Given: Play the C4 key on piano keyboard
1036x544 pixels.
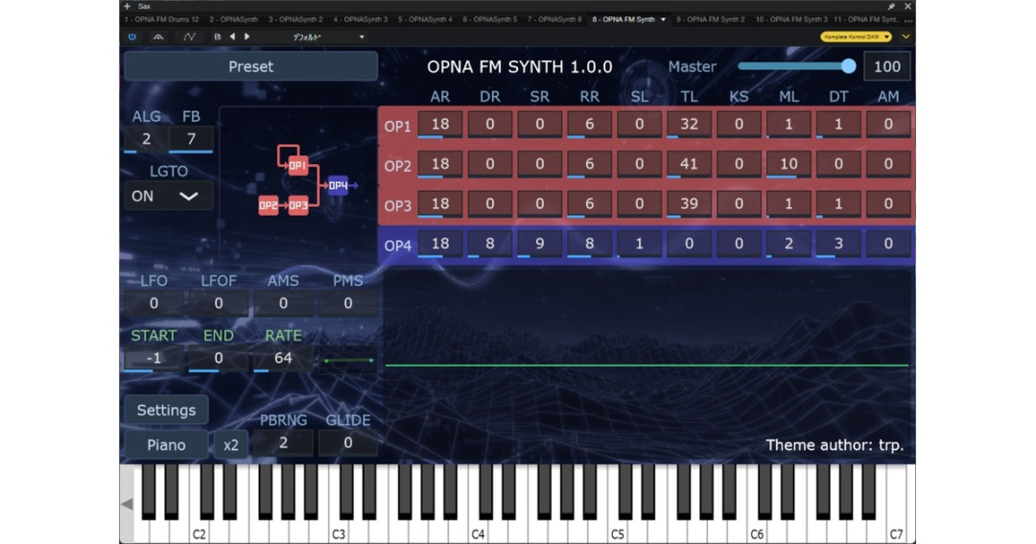Looking at the screenshot, I should pos(477,532).
